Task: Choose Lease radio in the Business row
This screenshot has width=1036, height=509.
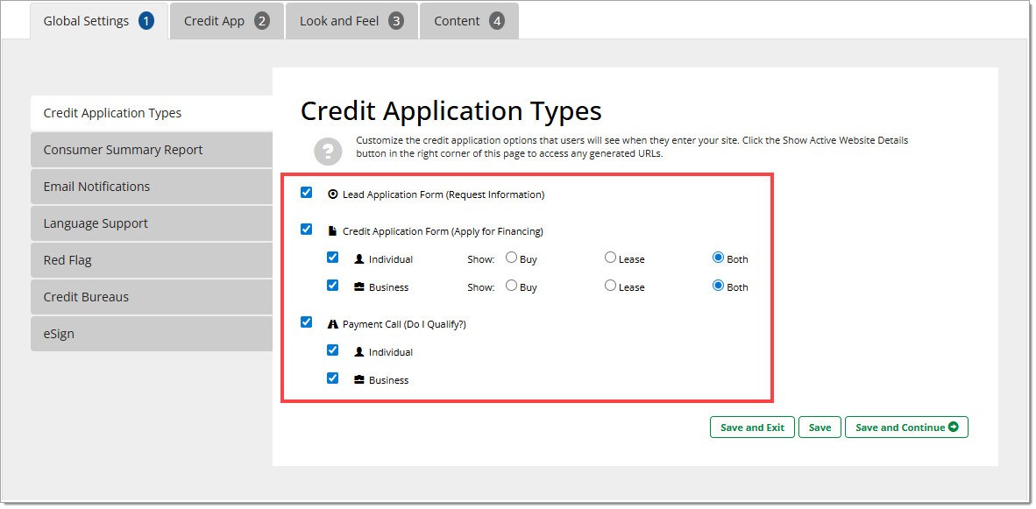Action: pos(610,286)
